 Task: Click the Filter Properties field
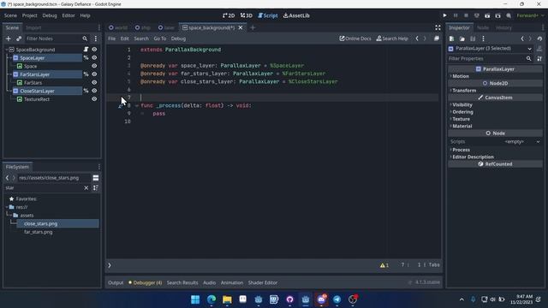click(490, 59)
